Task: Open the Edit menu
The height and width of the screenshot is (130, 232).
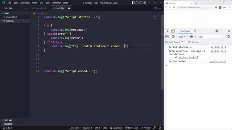Action: pos(16,3)
